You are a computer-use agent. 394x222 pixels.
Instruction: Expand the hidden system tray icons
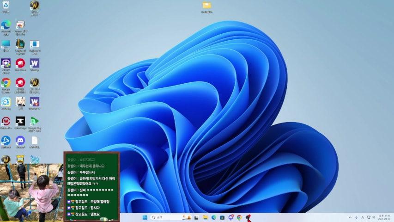pyautogui.click(x=350, y=217)
